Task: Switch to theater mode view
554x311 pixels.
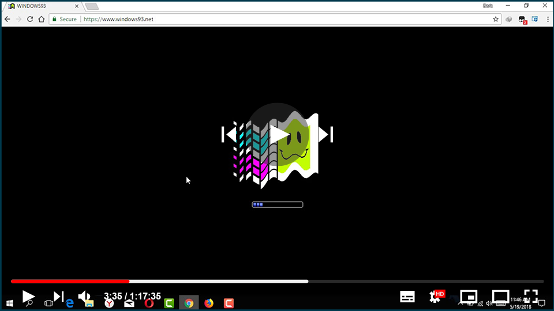Action: tap(500, 297)
